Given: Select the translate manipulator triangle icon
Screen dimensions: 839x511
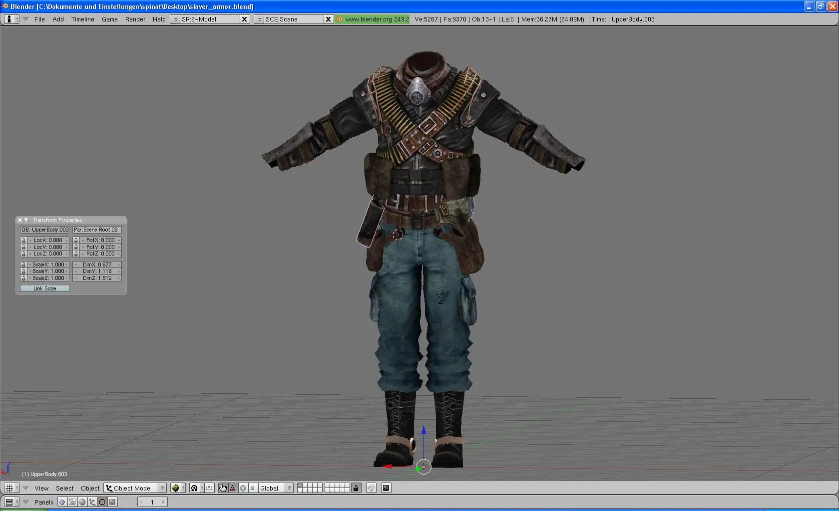Looking at the screenshot, I should tap(233, 488).
